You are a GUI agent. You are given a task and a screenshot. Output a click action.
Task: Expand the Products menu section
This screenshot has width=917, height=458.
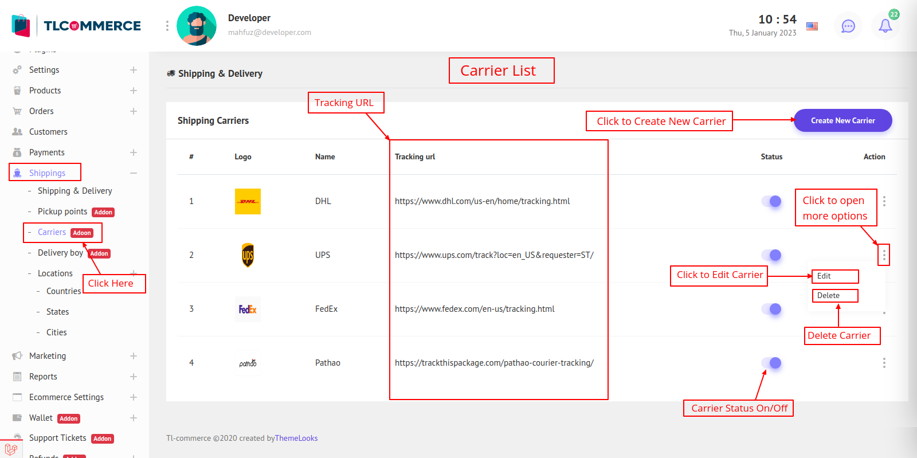133,91
